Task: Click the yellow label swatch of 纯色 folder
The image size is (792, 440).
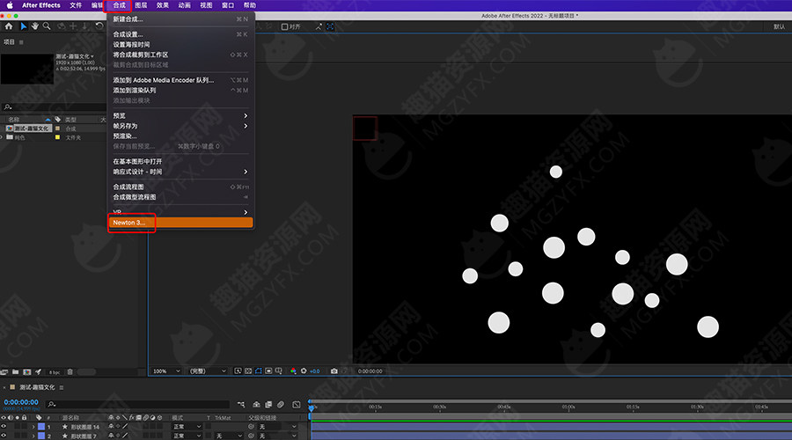Action: (x=57, y=137)
